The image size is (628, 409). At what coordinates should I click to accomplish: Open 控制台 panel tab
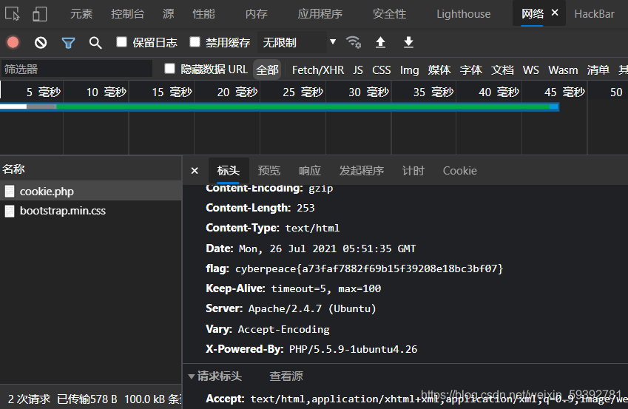pyautogui.click(x=127, y=14)
